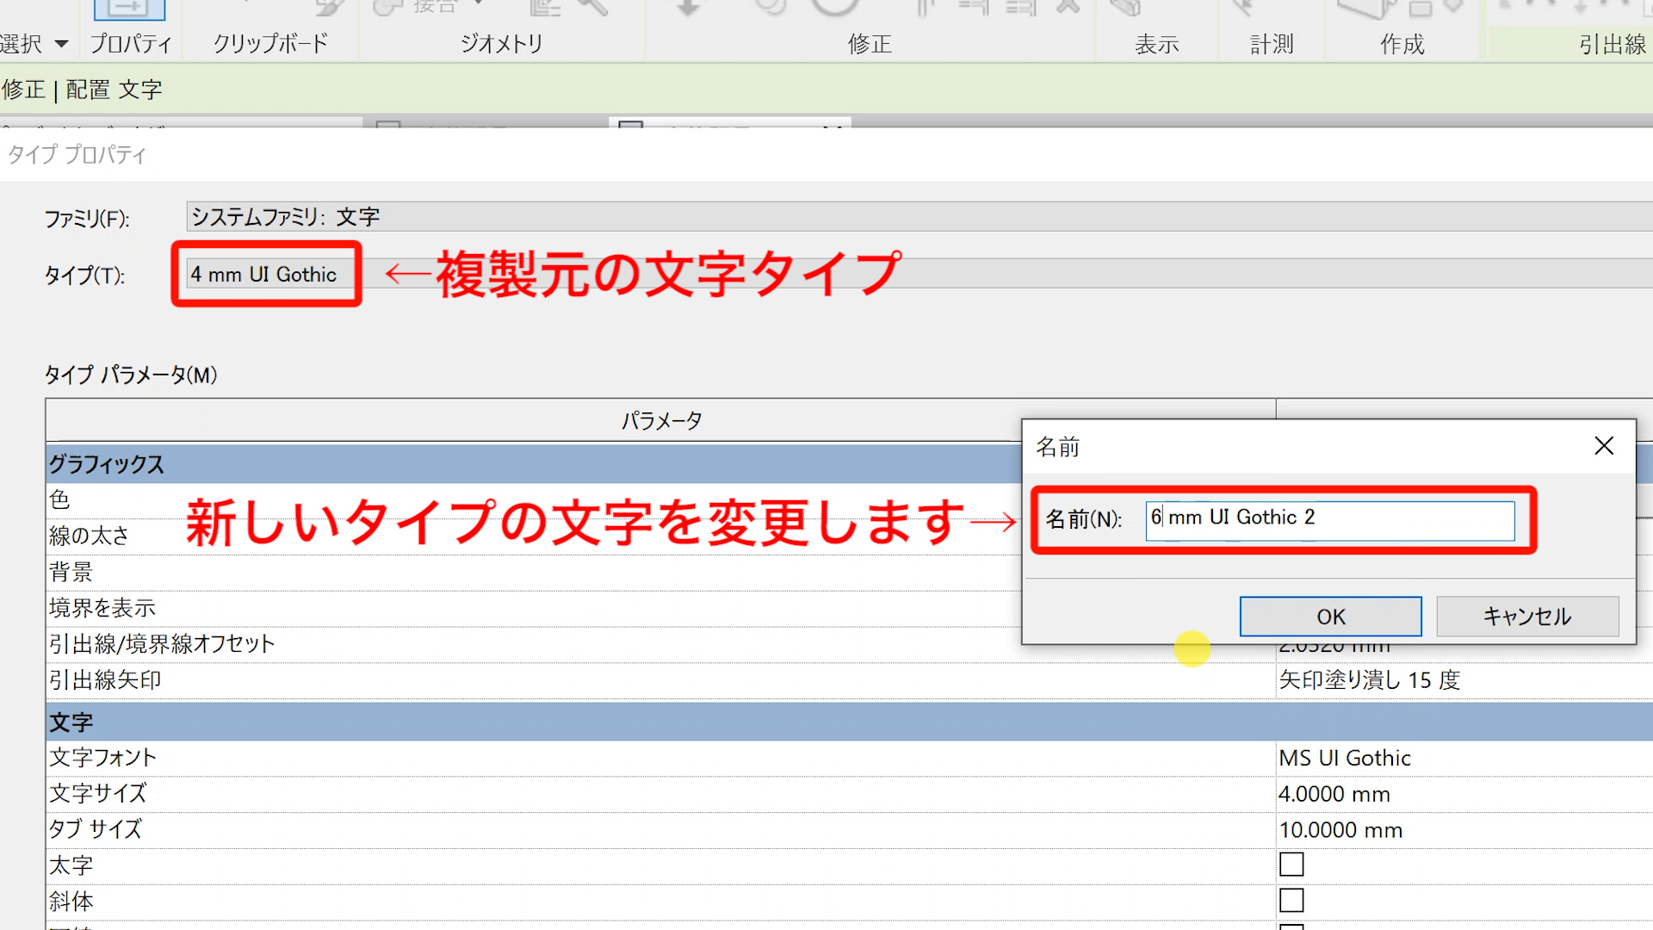1653x930 pixels.
Task: Collapse the グラフィックス parameter group header
Action: [105, 464]
